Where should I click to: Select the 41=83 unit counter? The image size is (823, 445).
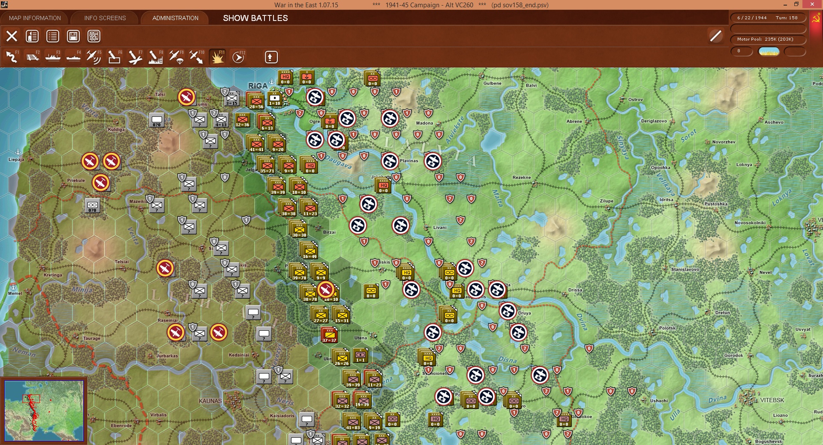tap(353, 422)
